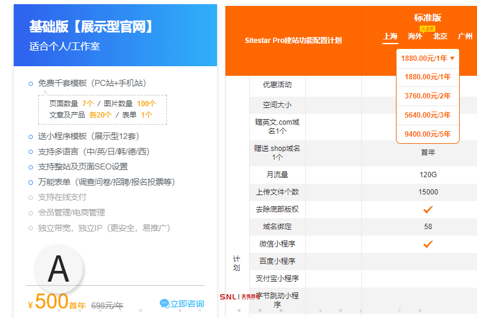The height and width of the screenshot is (318, 477).
Task: Click the 去除底部版权 row label
Action: (277, 209)
